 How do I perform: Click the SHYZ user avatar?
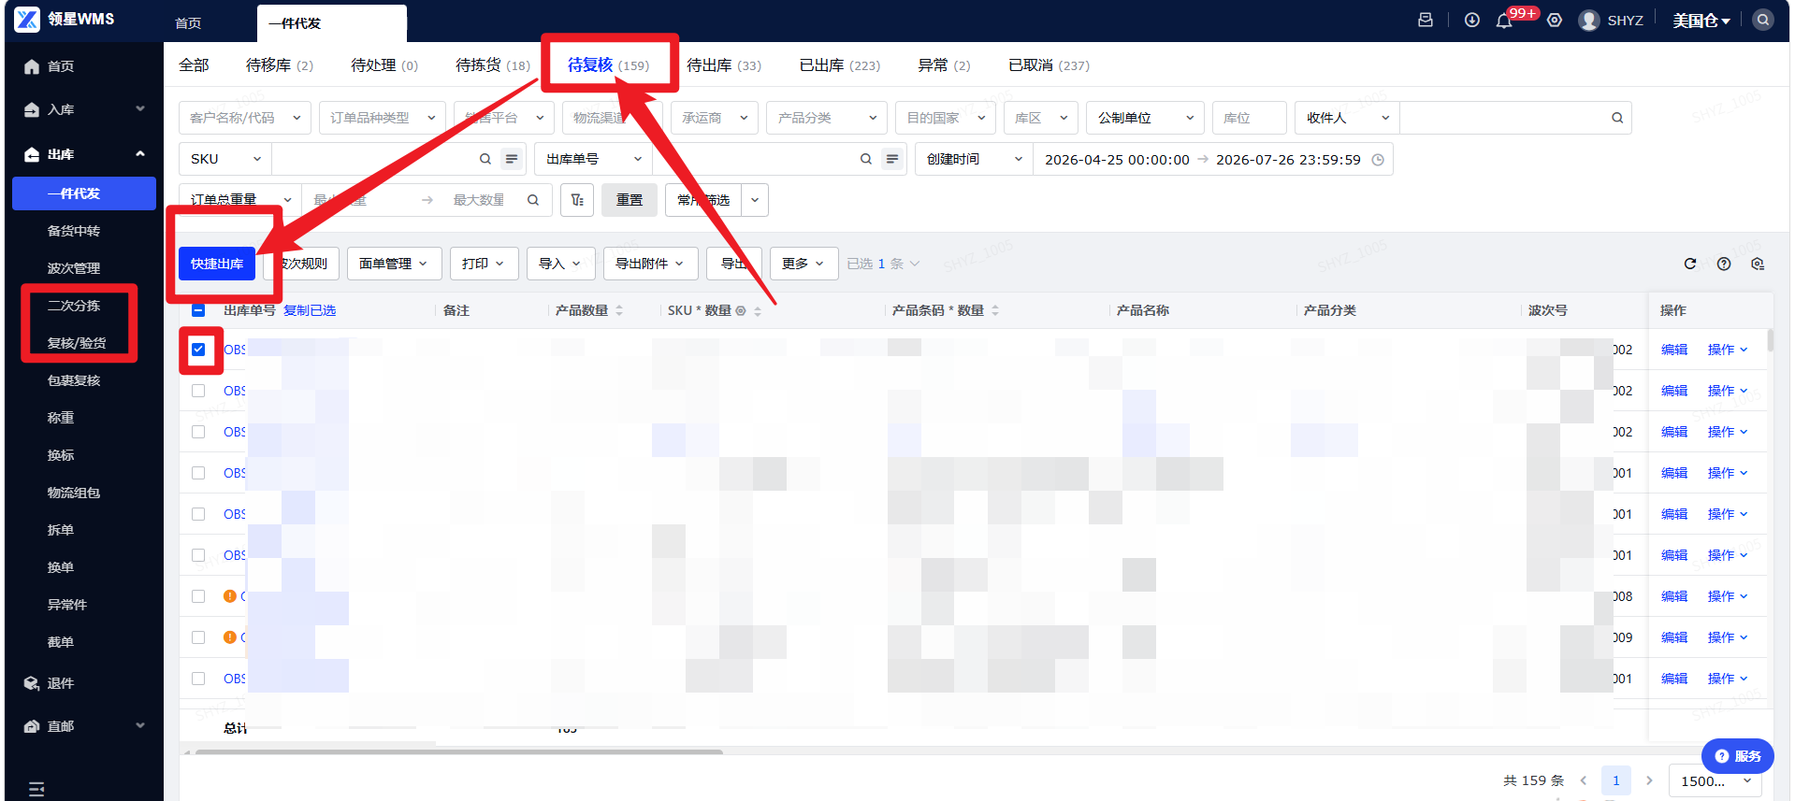(x=1588, y=20)
